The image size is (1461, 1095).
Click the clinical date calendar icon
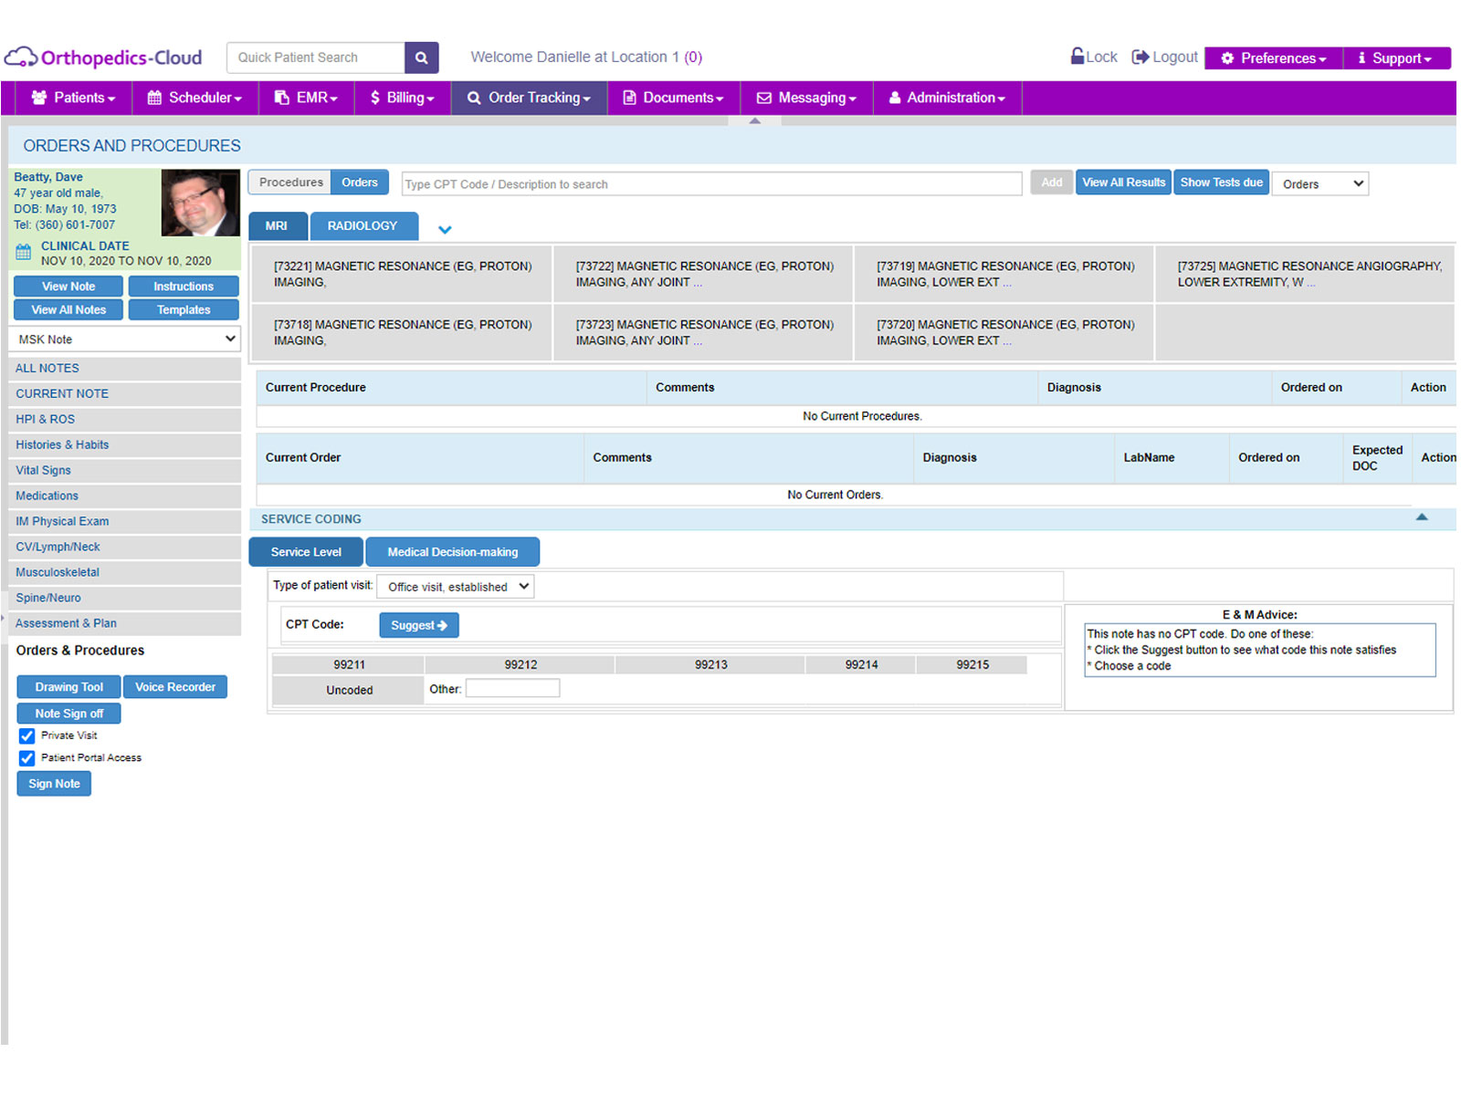pos(24,253)
